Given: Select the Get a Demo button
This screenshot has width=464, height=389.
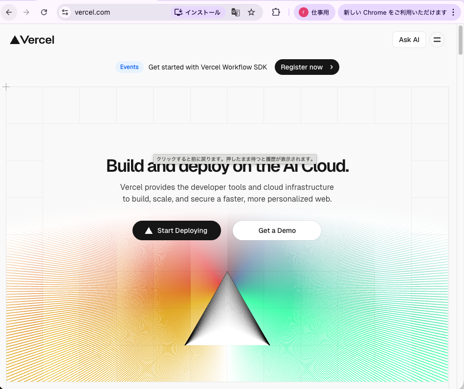Looking at the screenshot, I should (277, 230).
